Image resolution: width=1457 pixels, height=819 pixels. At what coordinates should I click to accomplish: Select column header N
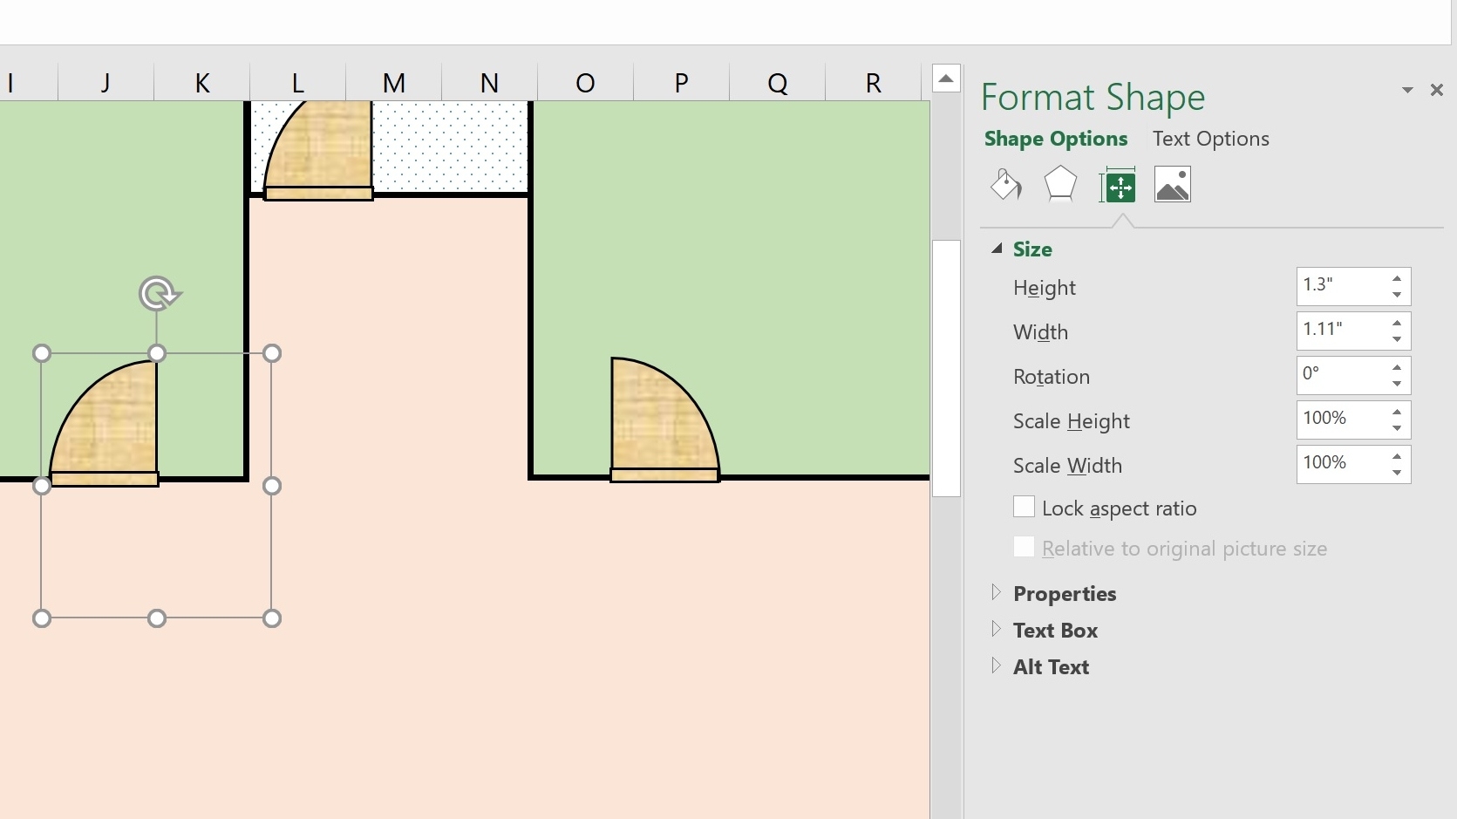[x=489, y=83]
